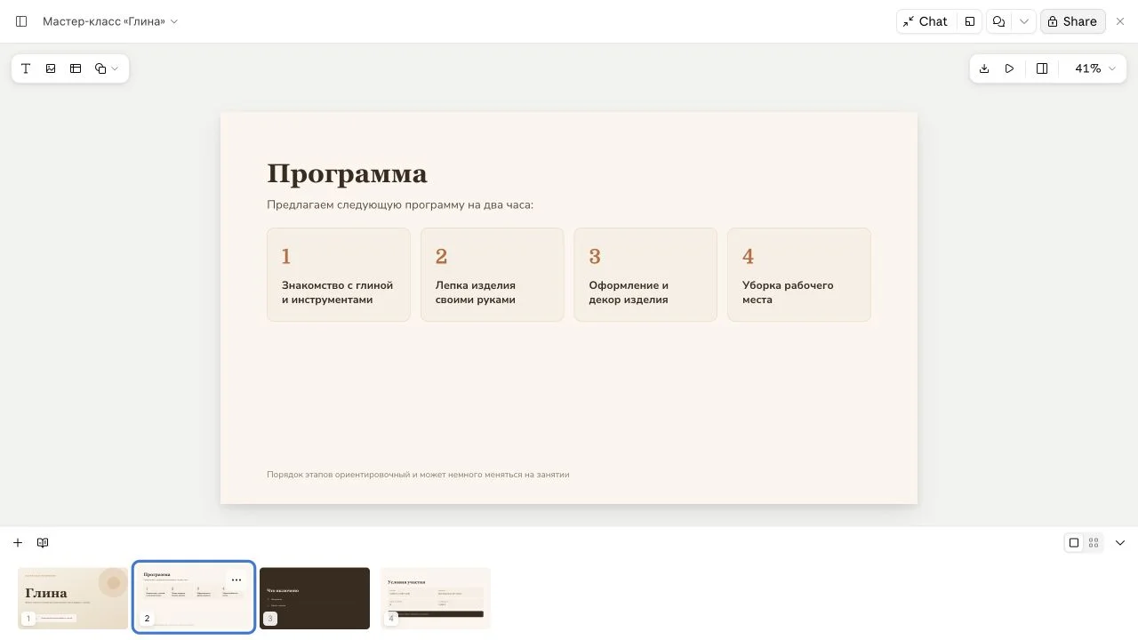Viewport: 1138px width, 640px height.
Task: Expand the chevron next to comments
Action: tap(1024, 21)
